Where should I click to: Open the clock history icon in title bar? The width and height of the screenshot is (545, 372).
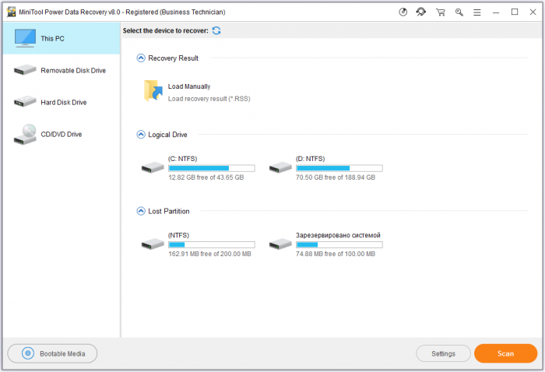(x=403, y=12)
